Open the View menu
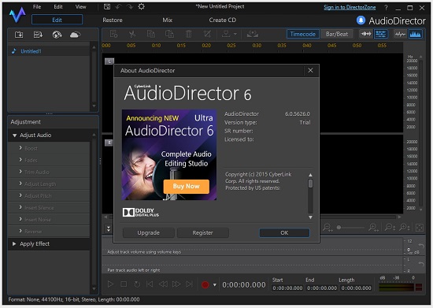The image size is (433, 308). 80,6
